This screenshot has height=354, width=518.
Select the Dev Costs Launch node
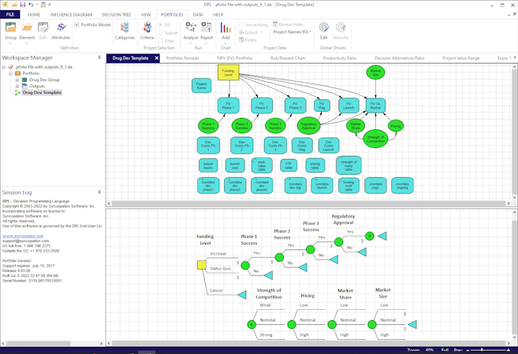tap(328, 146)
